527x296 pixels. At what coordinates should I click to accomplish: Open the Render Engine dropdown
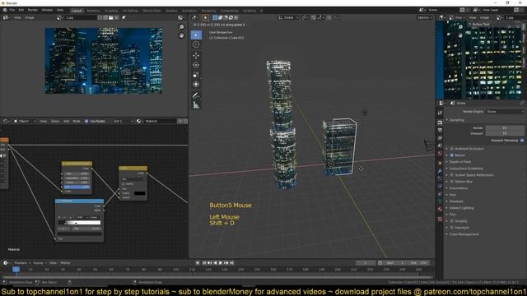[505, 112]
